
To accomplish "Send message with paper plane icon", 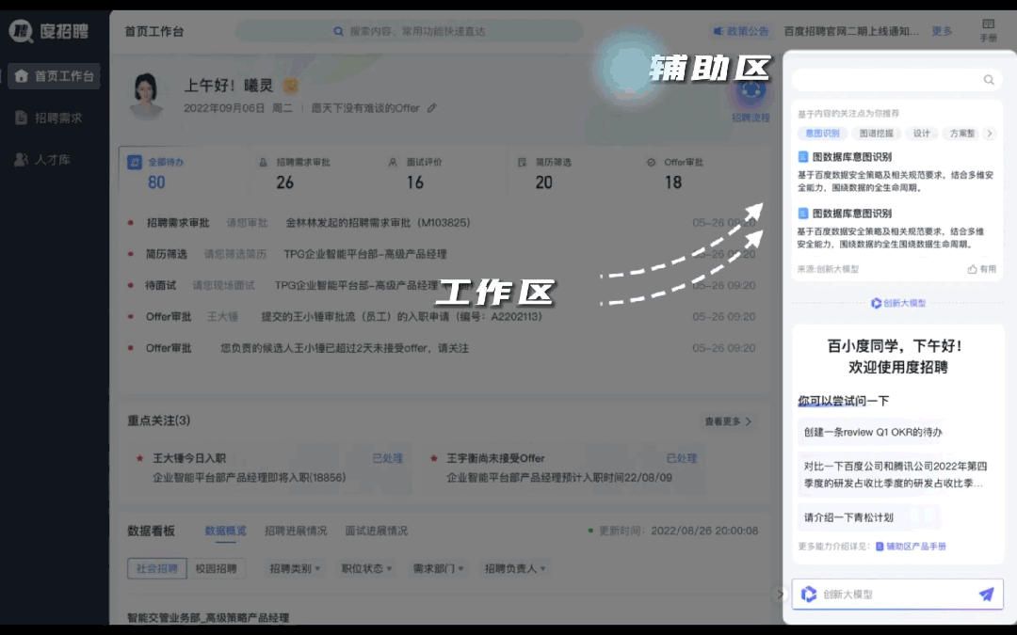I will point(986,595).
